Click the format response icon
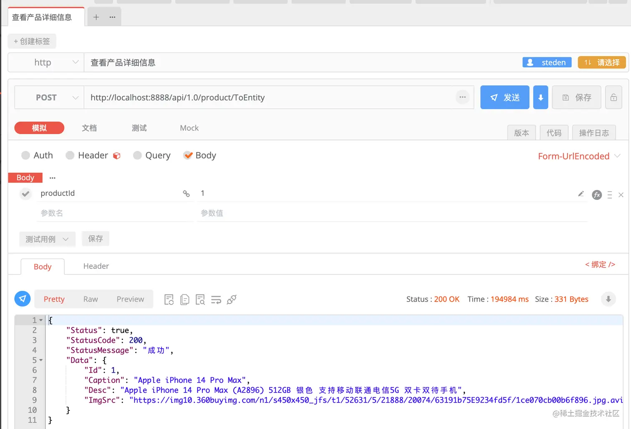 (169, 299)
